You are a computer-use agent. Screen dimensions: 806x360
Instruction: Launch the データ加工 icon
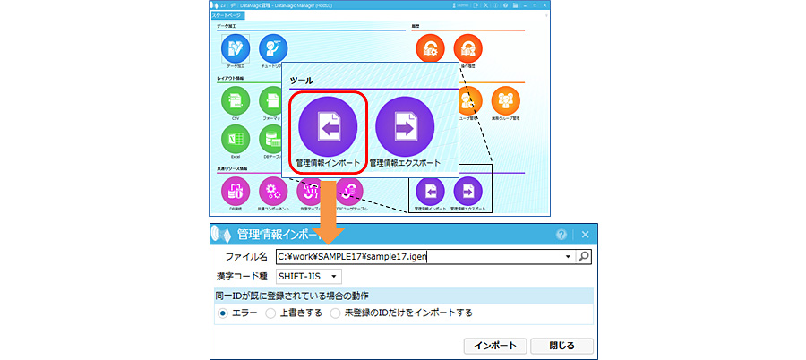[x=236, y=50]
